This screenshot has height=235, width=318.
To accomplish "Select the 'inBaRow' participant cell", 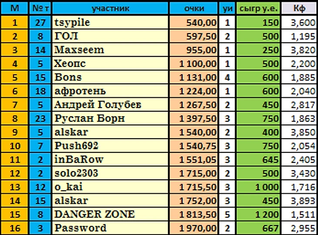I will [x=111, y=159].
